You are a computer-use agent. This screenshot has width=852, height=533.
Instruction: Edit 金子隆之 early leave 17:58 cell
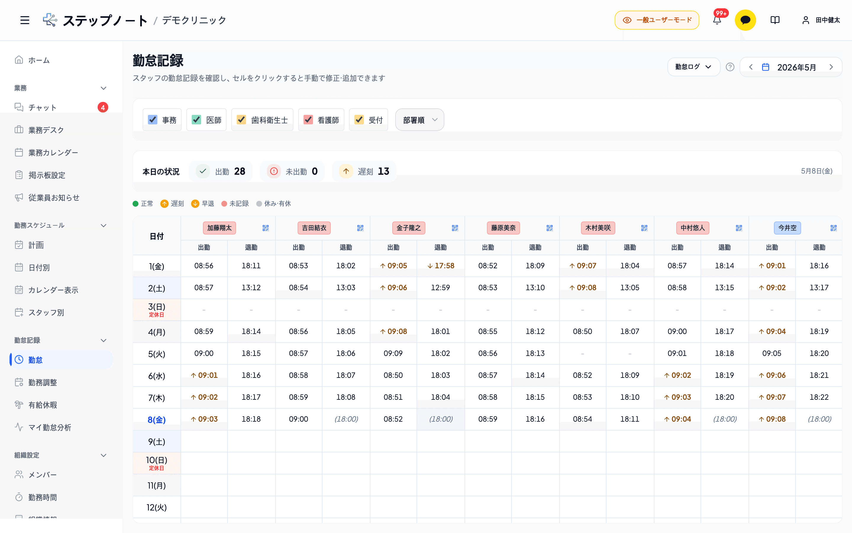click(x=440, y=266)
